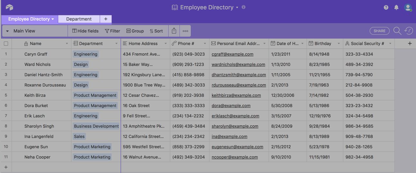Add a new field with plus column header
416x173 pixels.
410,43
